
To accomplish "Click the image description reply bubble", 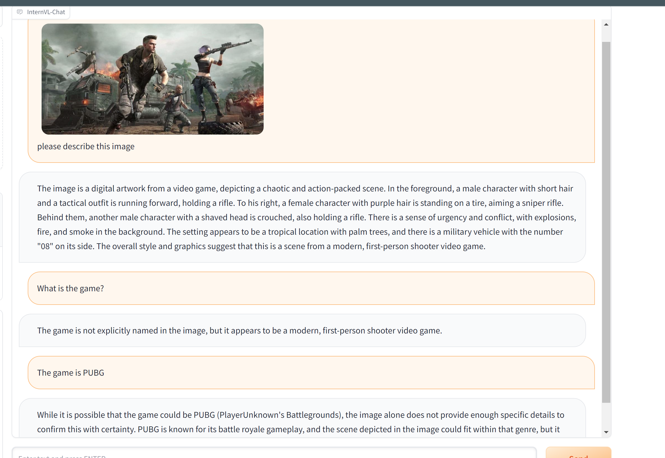I will [302, 217].
